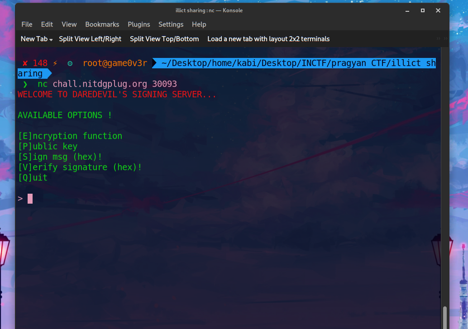Click the terminal scrollbar handle
The image size is (468, 329).
click(x=445, y=317)
